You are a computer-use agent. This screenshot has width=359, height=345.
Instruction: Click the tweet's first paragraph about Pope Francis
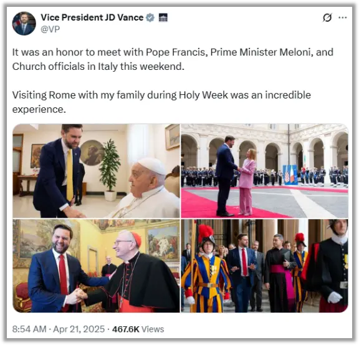(173, 59)
